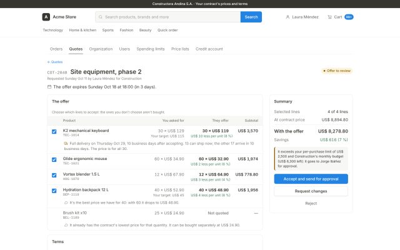Uncheck the Vortex blender 1.5 L line
400x250 pixels.
point(54,175)
